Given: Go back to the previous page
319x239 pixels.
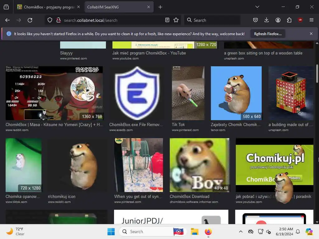Looking at the screenshot, I should point(7,20).
